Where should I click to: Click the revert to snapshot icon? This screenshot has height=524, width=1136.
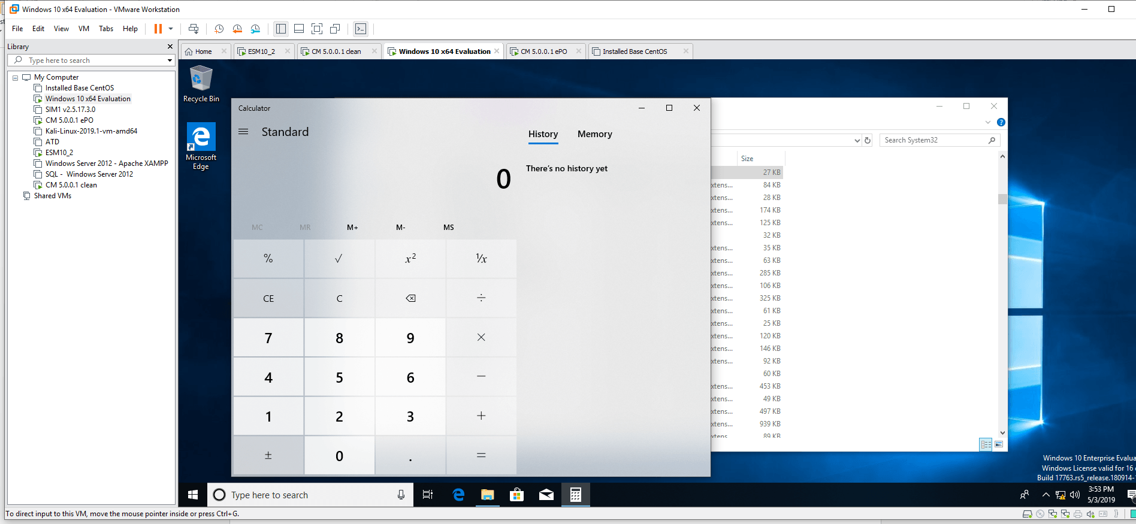point(237,29)
